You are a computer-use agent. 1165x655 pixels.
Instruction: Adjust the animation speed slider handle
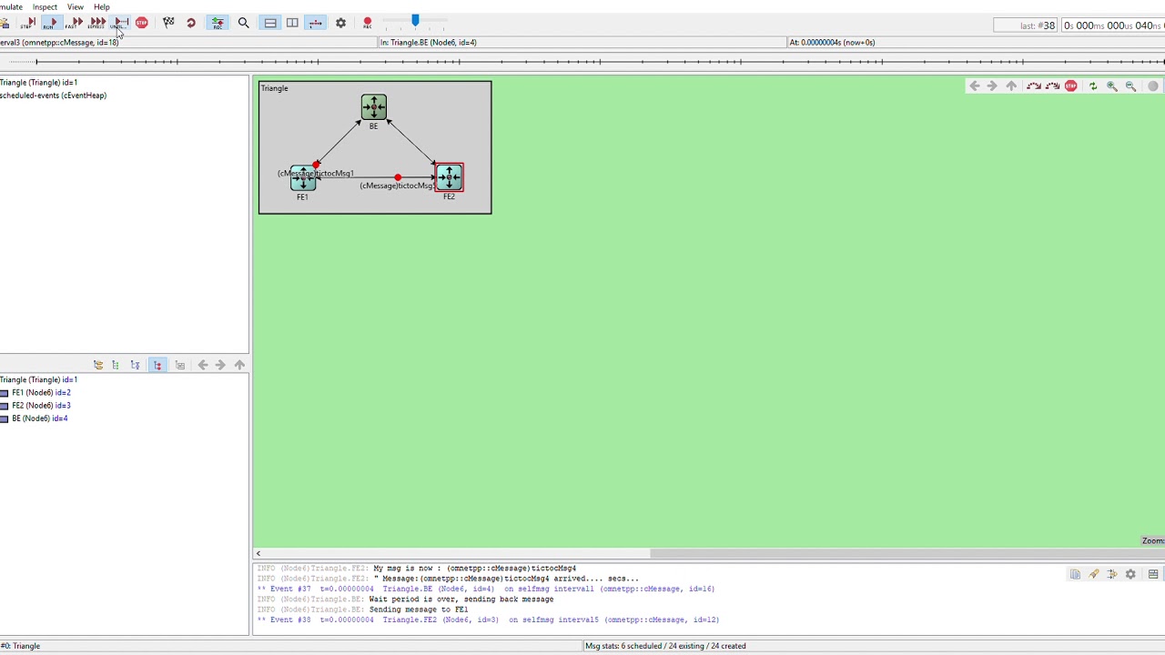tap(415, 20)
